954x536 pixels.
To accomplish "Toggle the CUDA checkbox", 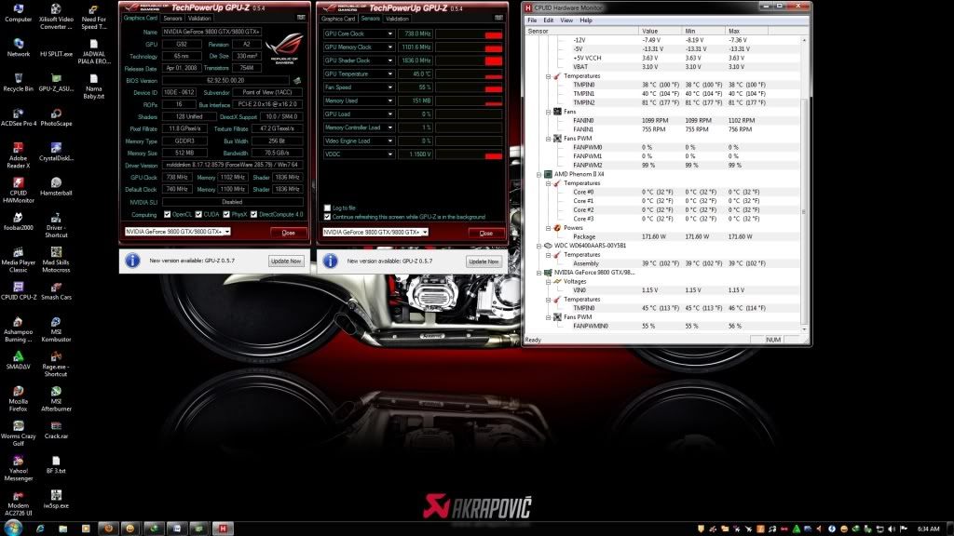I will (198, 215).
